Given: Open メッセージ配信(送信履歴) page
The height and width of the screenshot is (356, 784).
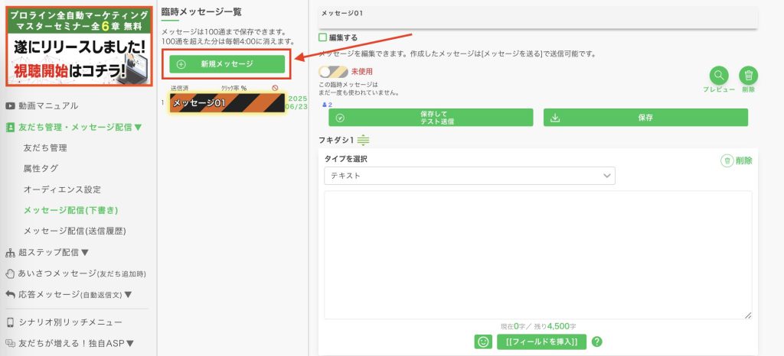Looking at the screenshot, I should [74, 231].
